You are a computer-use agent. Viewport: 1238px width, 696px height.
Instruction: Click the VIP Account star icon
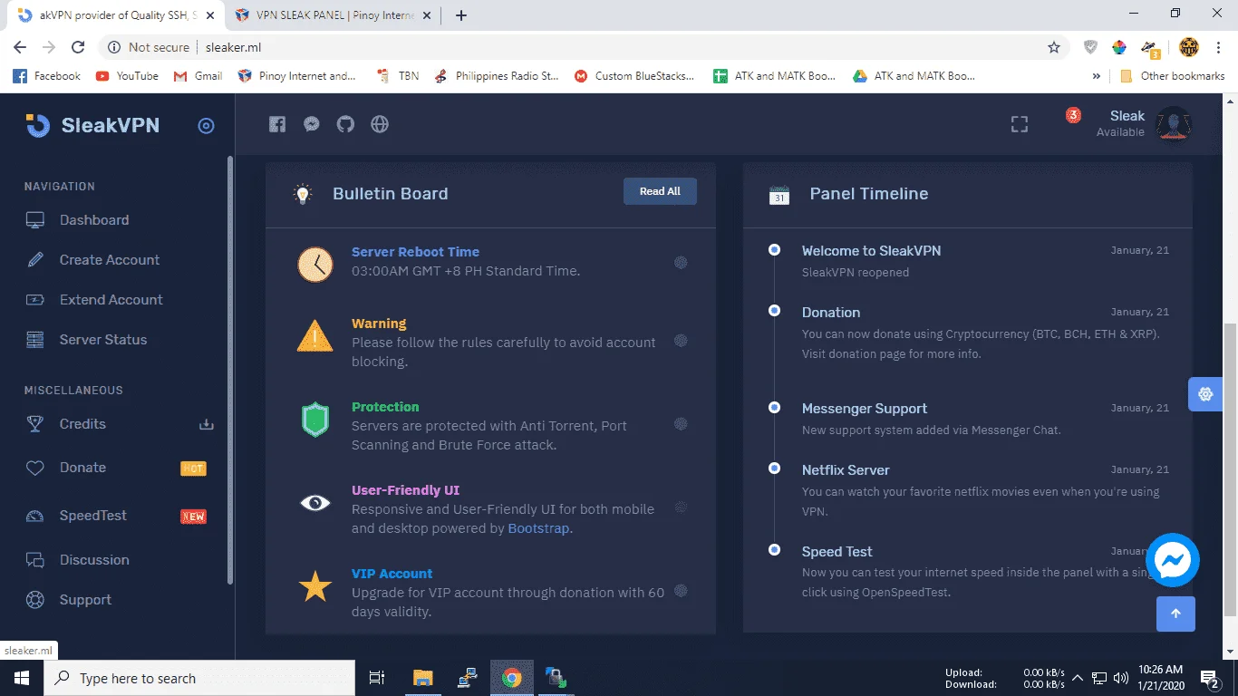(x=315, y=586)
